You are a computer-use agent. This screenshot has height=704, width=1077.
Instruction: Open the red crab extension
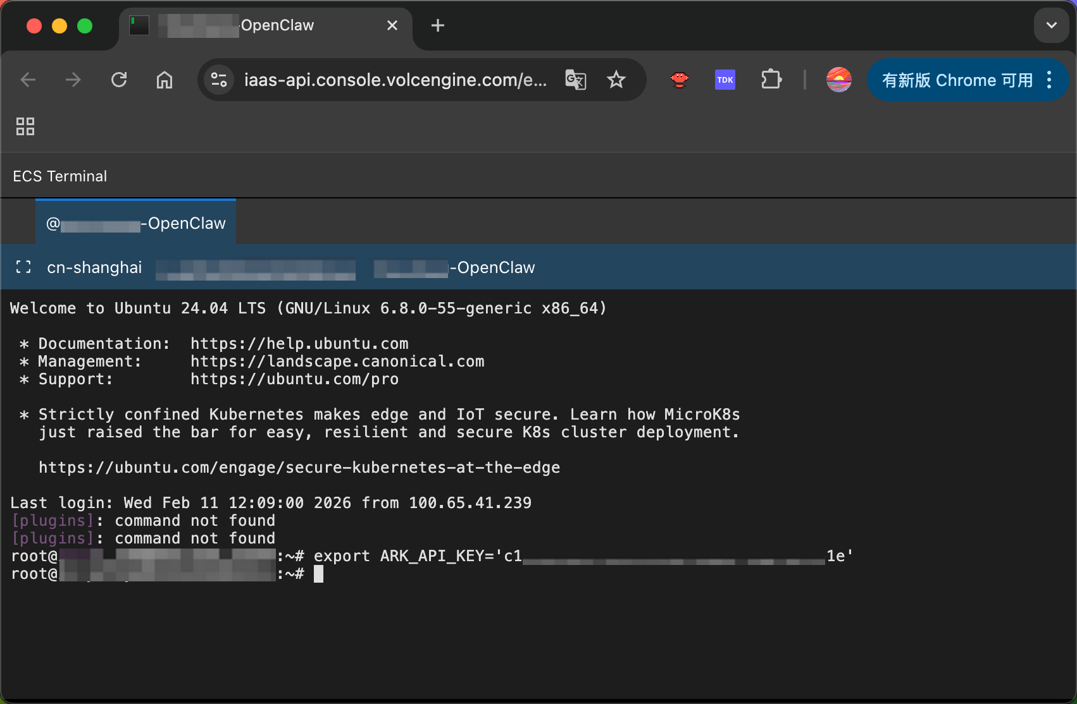[x=680, y=80]
